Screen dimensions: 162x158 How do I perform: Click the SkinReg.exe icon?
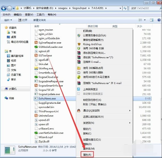click(36, 68)
